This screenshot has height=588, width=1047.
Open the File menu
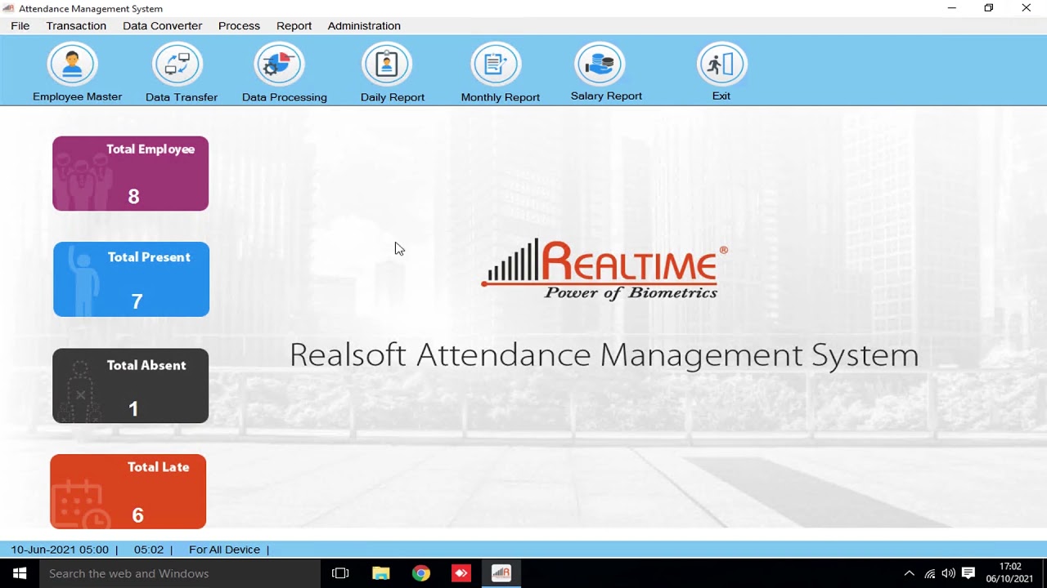[20, 26]
